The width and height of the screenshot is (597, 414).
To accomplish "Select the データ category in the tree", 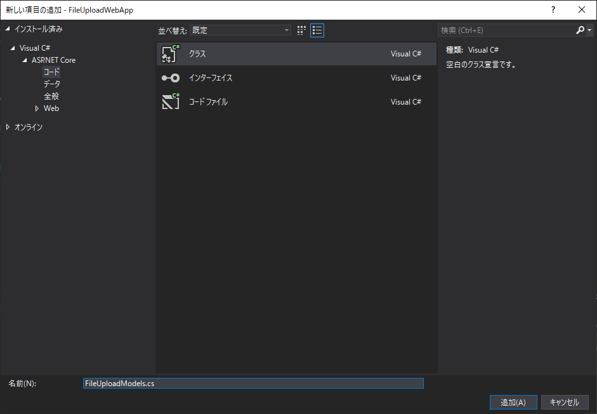I will coord(52,84).
